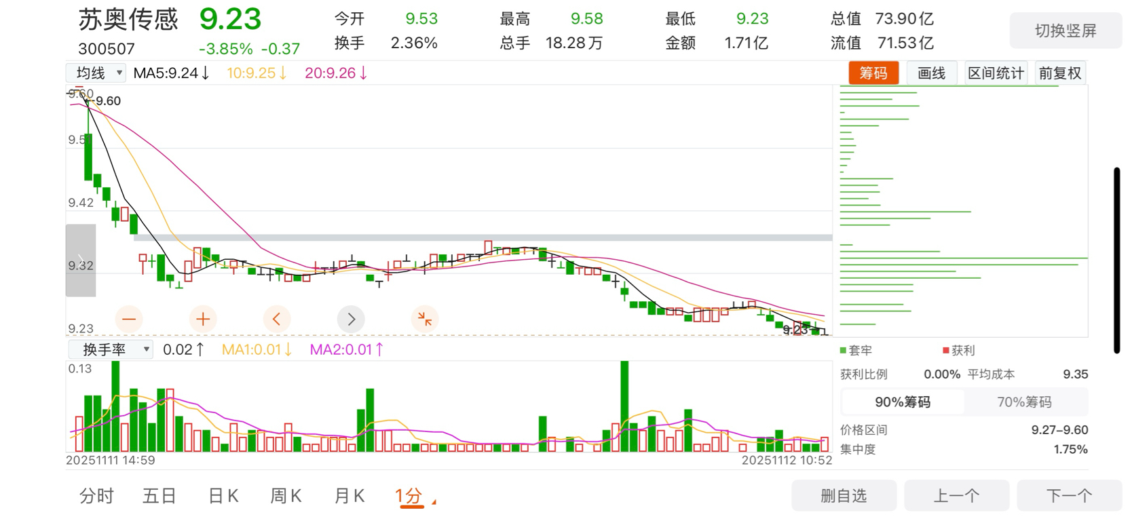Switch to the 五日 tab

[159, 497]
